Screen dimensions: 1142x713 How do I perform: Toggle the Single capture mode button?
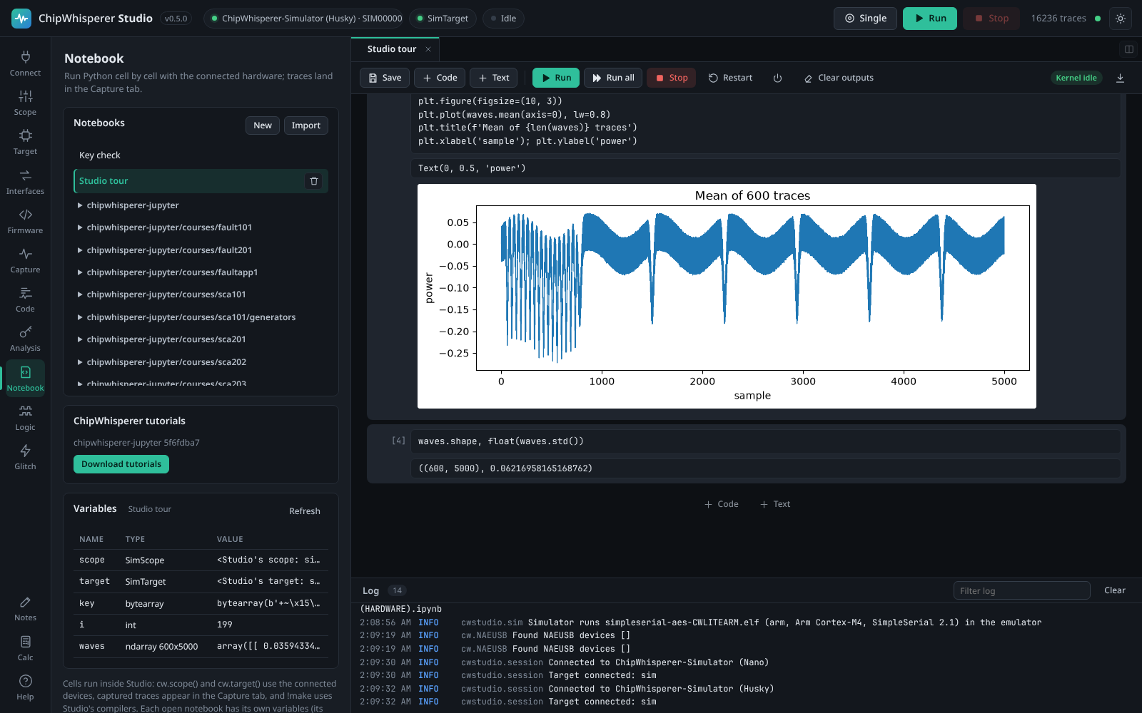(x=865, y=19)
